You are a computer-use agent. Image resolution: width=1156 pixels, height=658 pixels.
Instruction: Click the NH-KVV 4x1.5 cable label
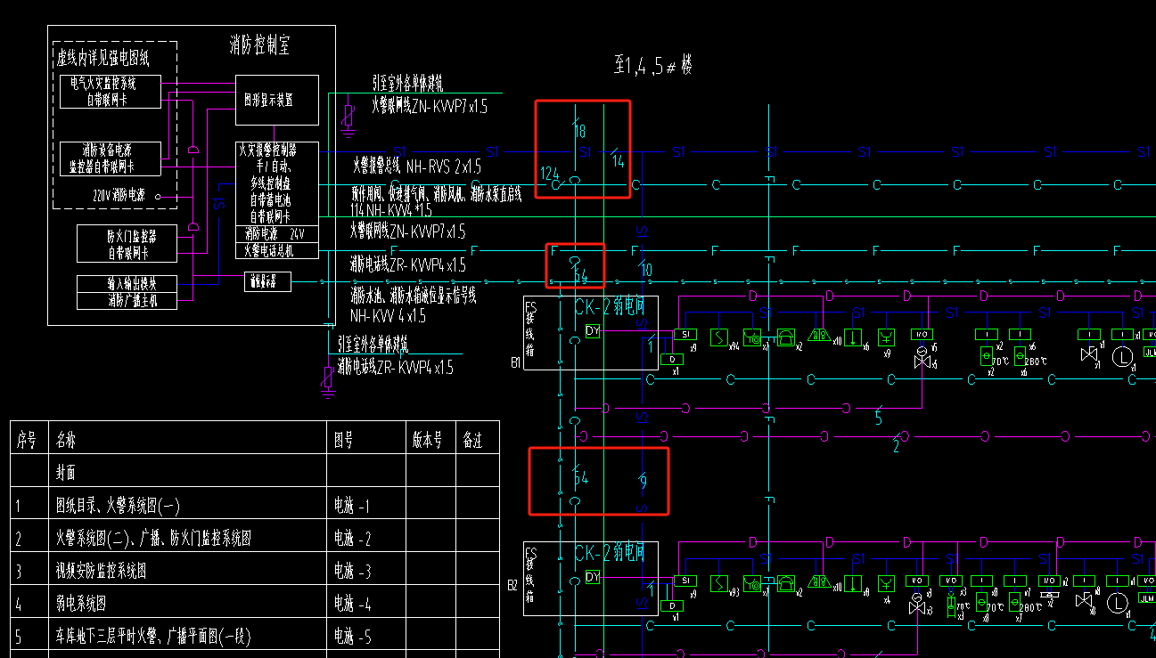388,316
